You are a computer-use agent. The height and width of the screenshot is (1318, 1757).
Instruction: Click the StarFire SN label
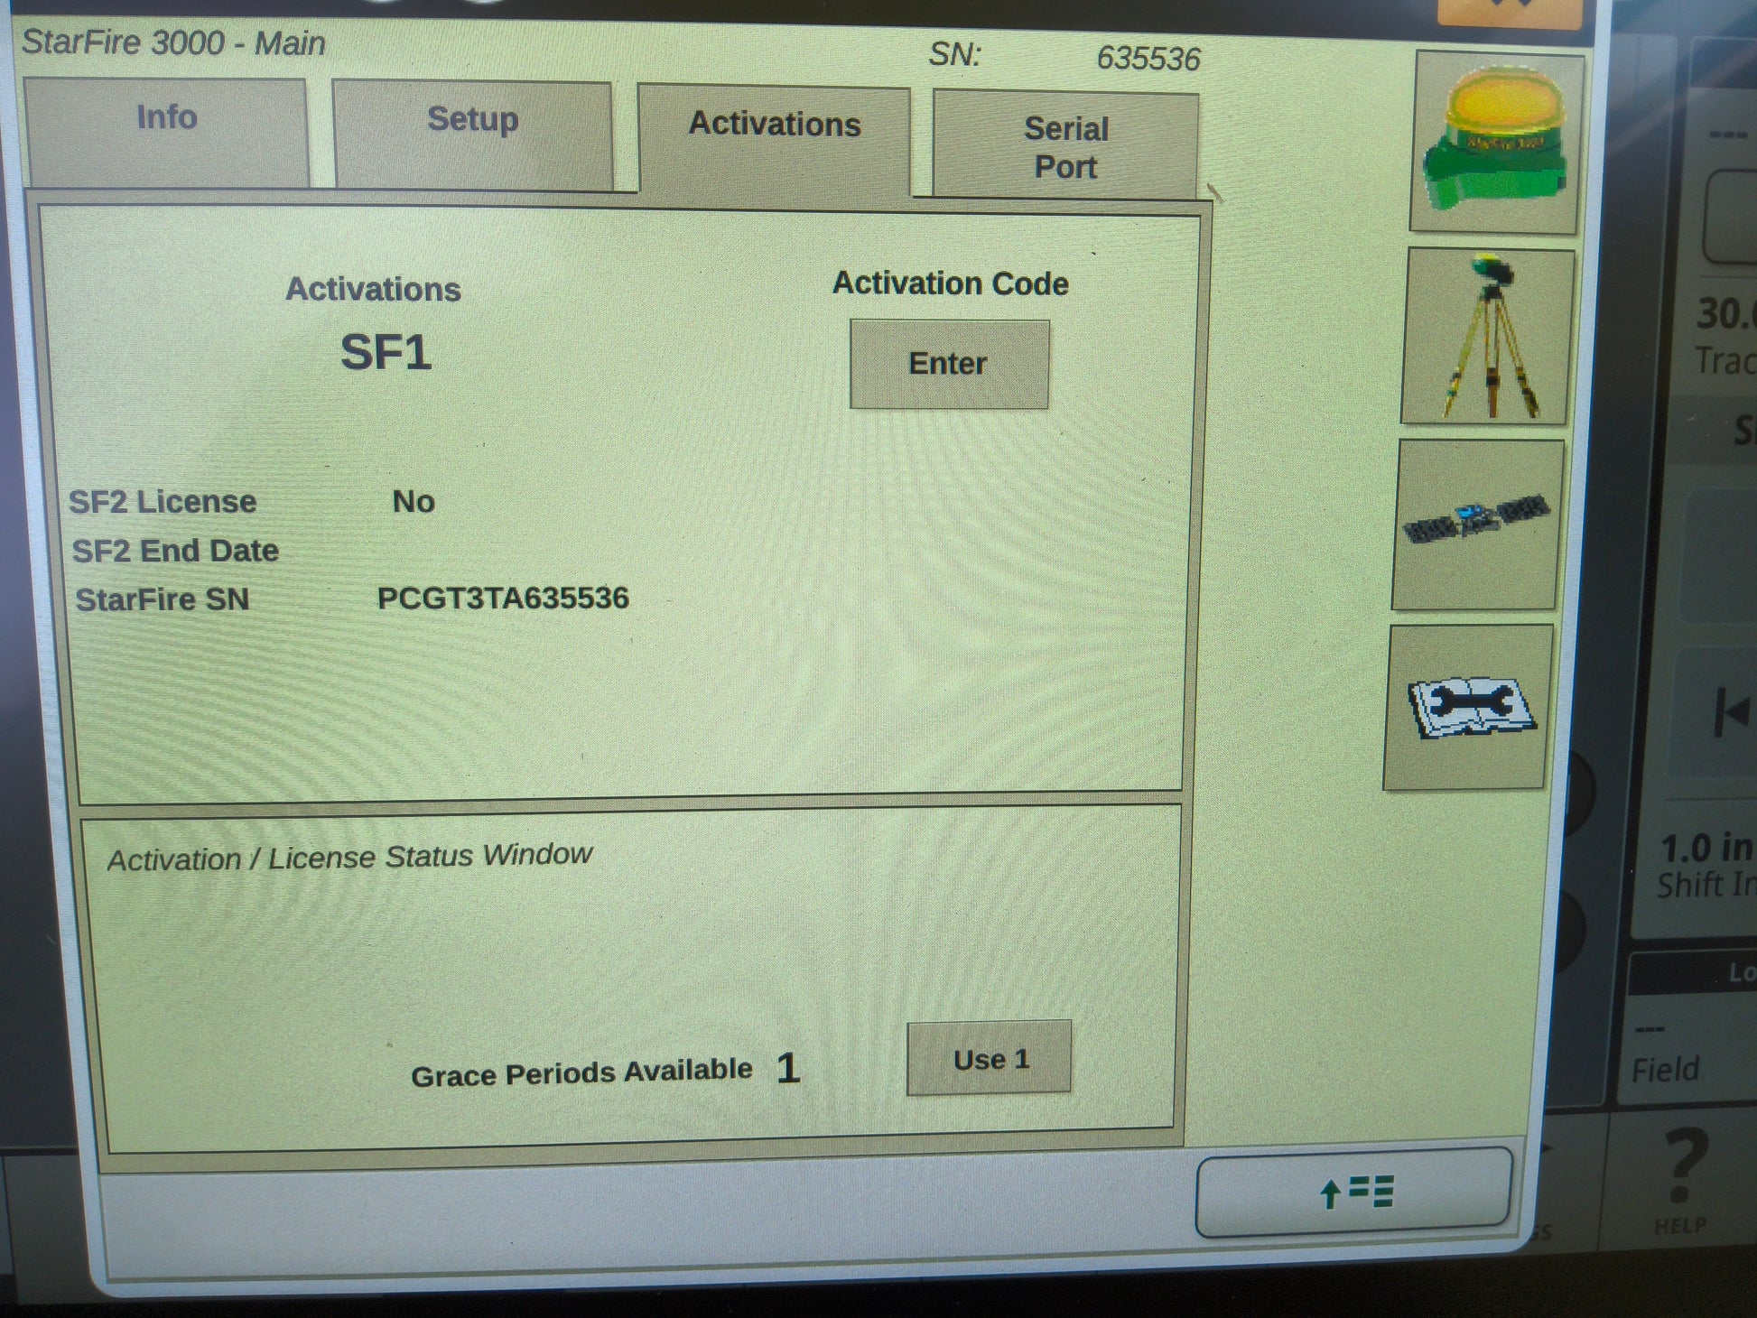[x=162, y=599]
